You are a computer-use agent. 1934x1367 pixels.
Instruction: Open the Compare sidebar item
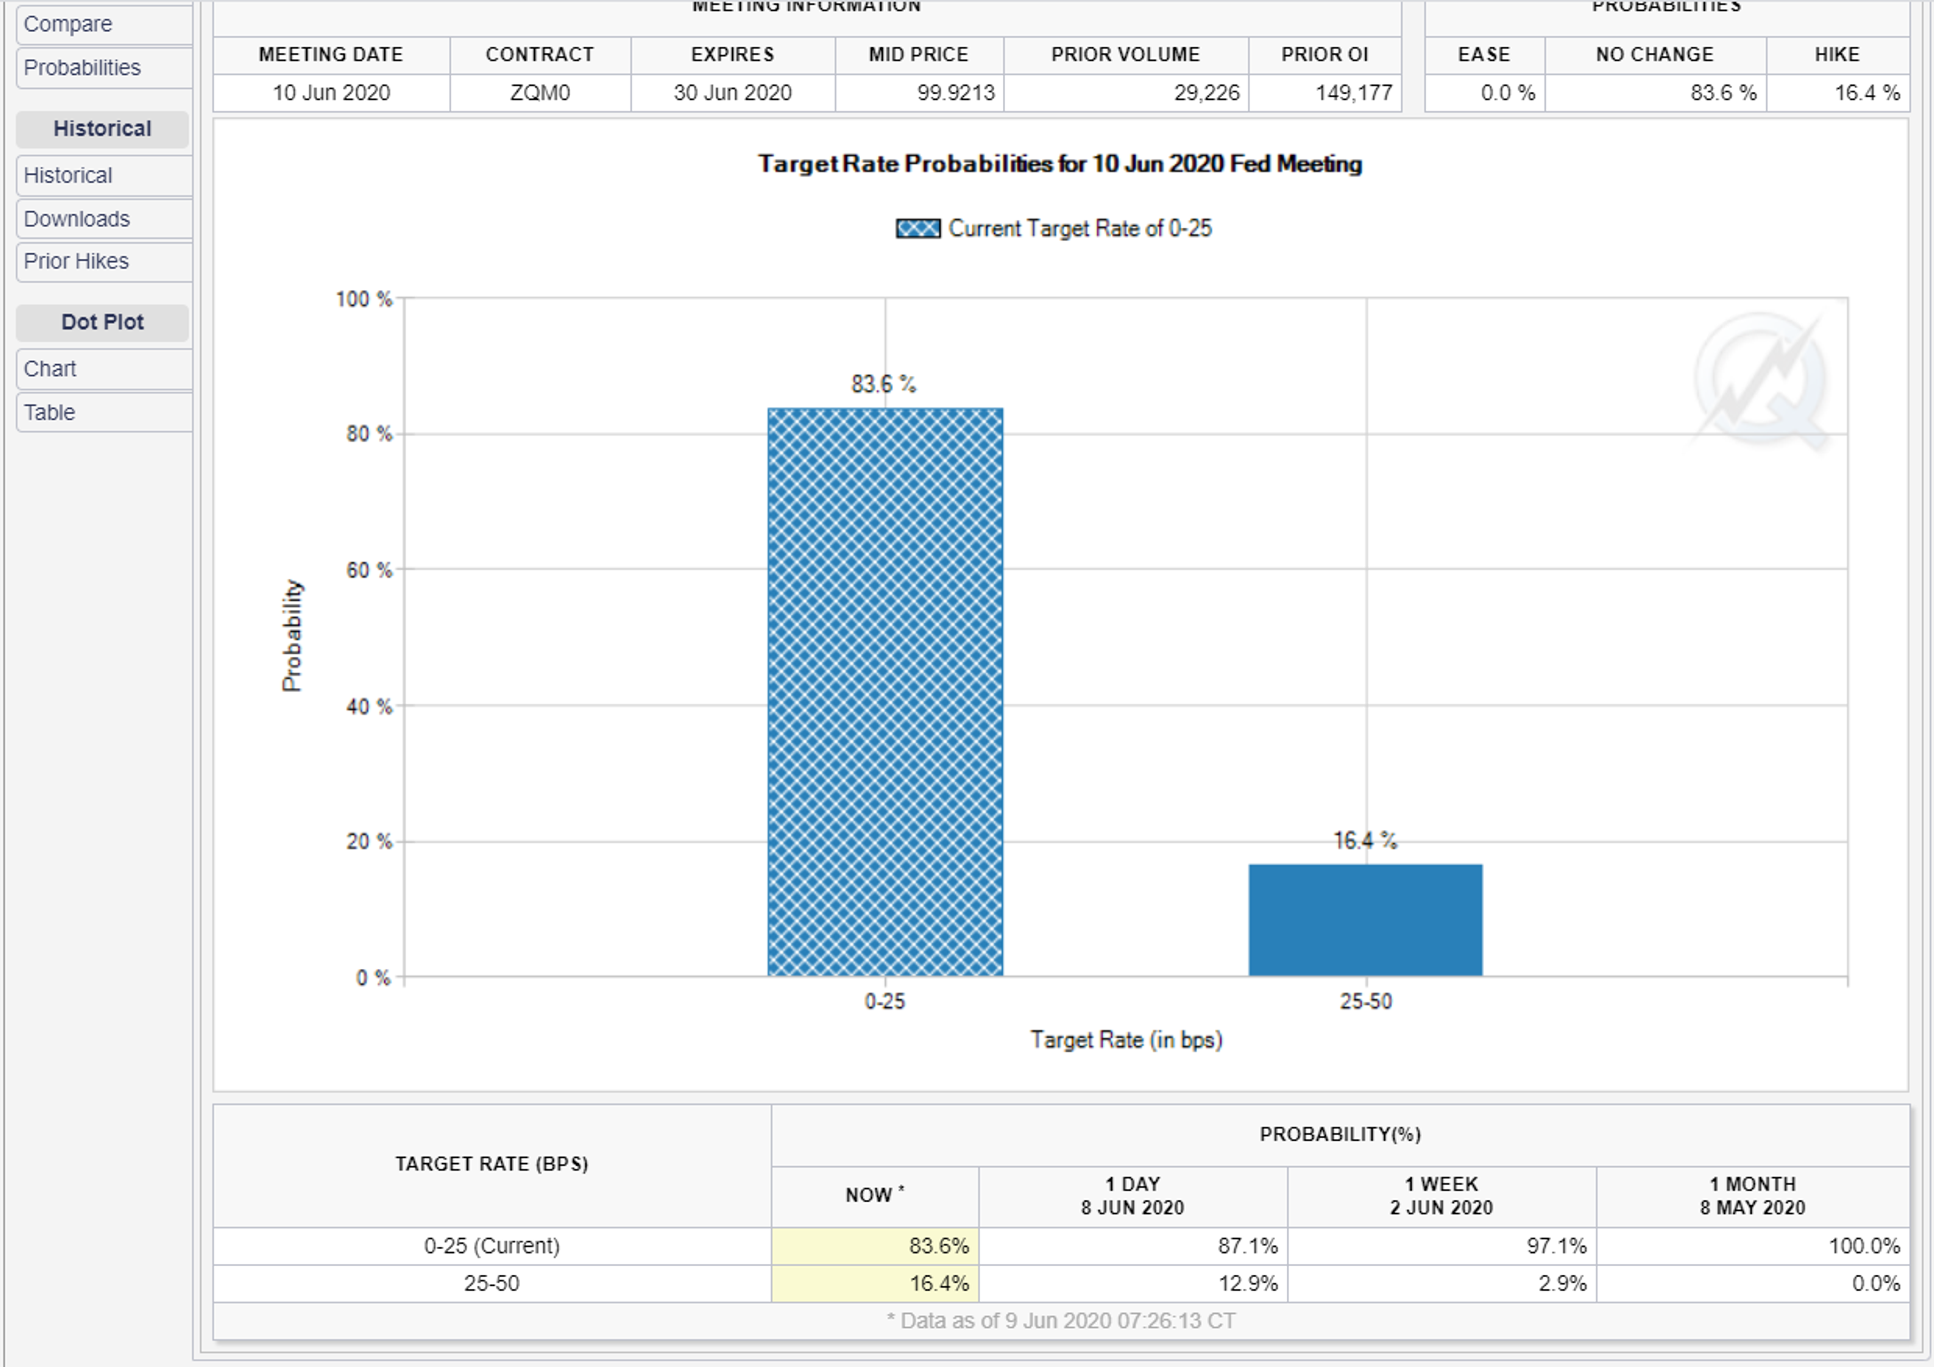pyautogui.click(x=104, y=25)
